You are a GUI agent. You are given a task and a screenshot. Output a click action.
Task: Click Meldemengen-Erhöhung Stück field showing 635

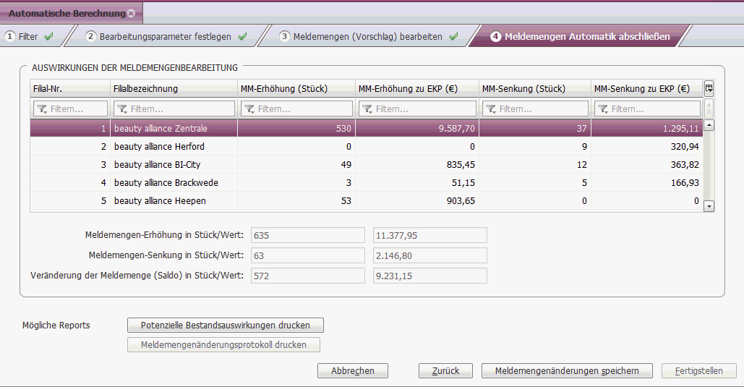[x=308, y=235]
